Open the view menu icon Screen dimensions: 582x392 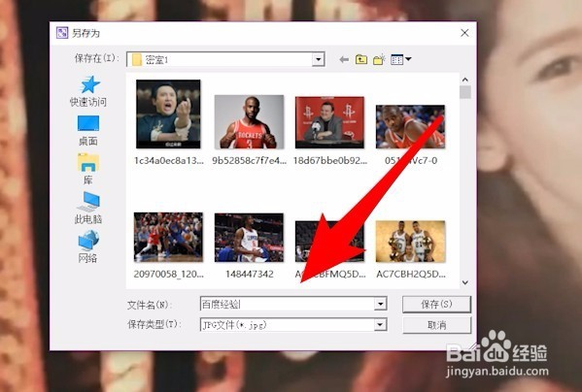coord(396,59)
